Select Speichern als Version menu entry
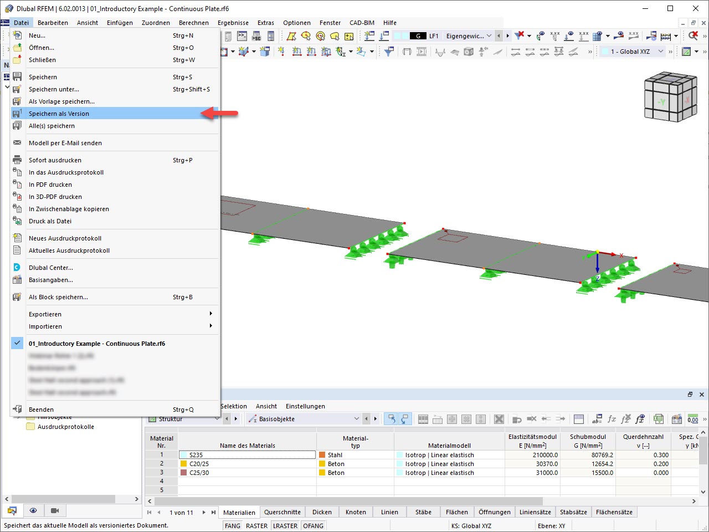 (x=115, y=114)
